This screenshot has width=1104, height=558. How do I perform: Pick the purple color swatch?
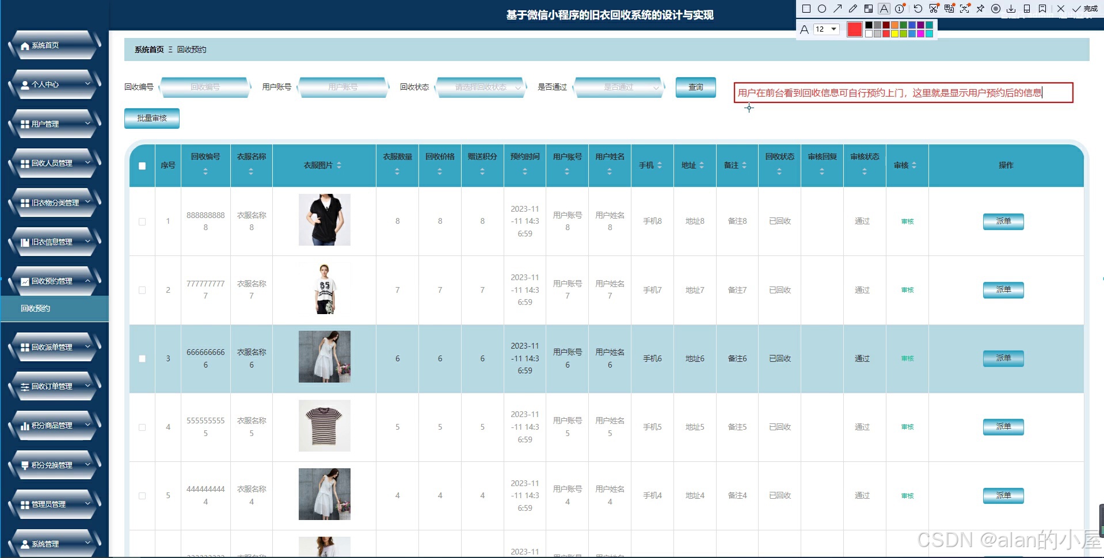coord(920,25)
